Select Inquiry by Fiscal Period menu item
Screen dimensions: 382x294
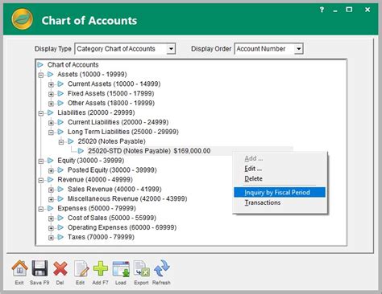pyautogui.click(x=280, y=192)
